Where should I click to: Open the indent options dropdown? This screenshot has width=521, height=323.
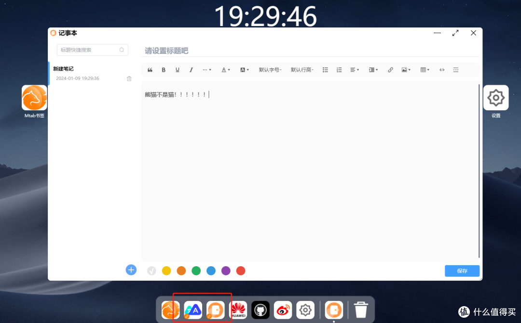[x=373, y=70]
